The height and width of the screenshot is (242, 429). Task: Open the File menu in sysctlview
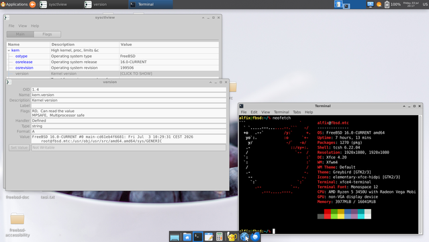(x=11, y=26)
